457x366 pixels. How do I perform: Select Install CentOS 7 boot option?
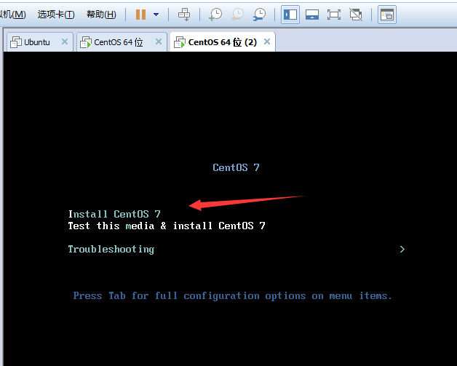114,214
